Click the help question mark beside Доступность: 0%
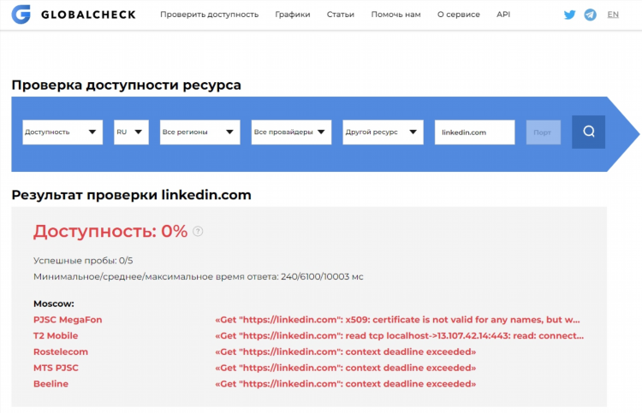This screenshot has width=642, height=413. [x=198, y=232]
